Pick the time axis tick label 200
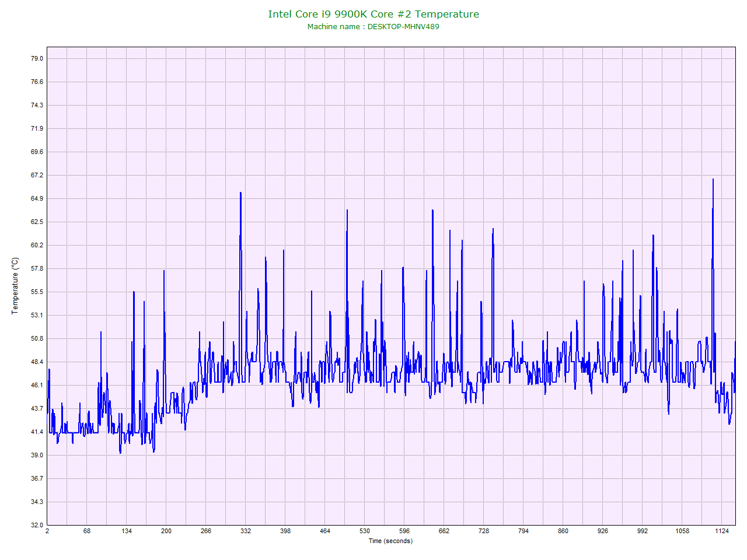 pyautogui.click(x=166, y=531)
